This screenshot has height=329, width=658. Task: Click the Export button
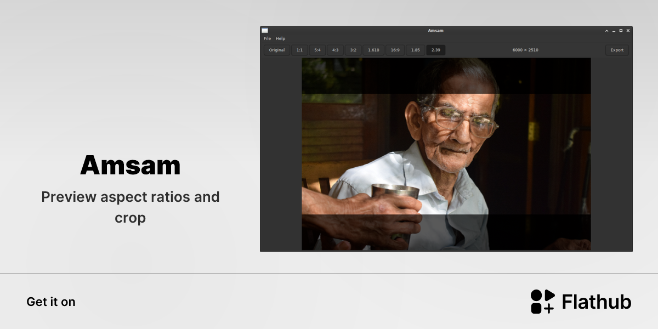click(x=617, y=50)
